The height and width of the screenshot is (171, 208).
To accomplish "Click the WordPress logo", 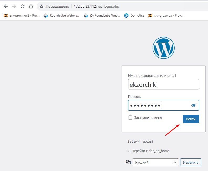I will pyautogui.click(x=163, y=48).
